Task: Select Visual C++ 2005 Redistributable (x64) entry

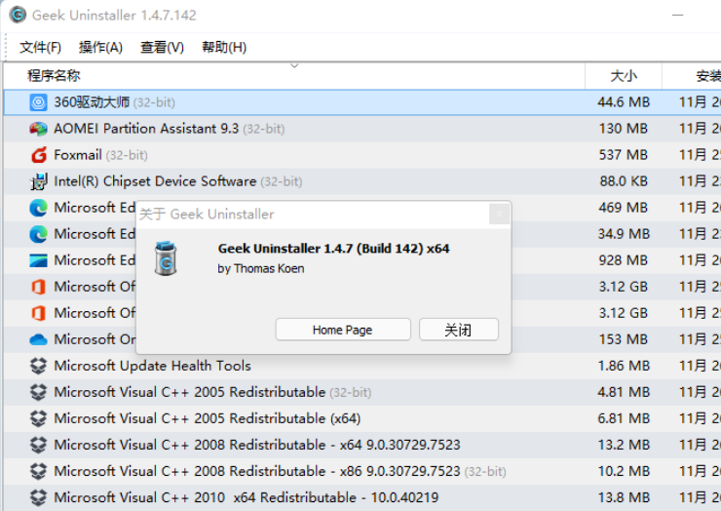Action: [x=207, y=418]
